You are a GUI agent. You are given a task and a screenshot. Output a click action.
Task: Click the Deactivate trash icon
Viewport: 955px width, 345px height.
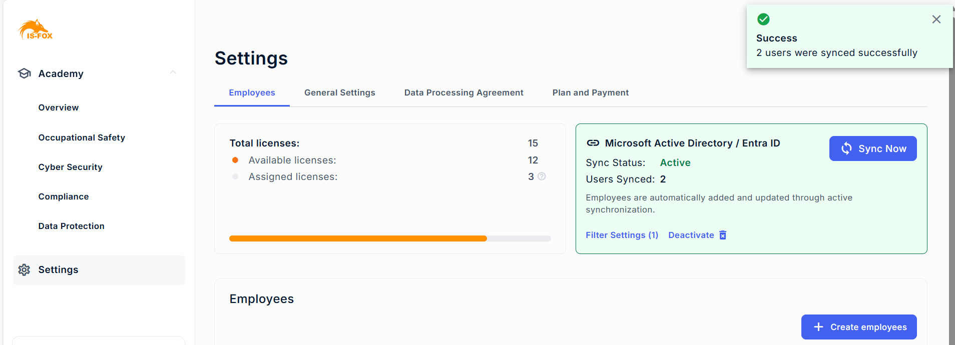pos(723,235)
